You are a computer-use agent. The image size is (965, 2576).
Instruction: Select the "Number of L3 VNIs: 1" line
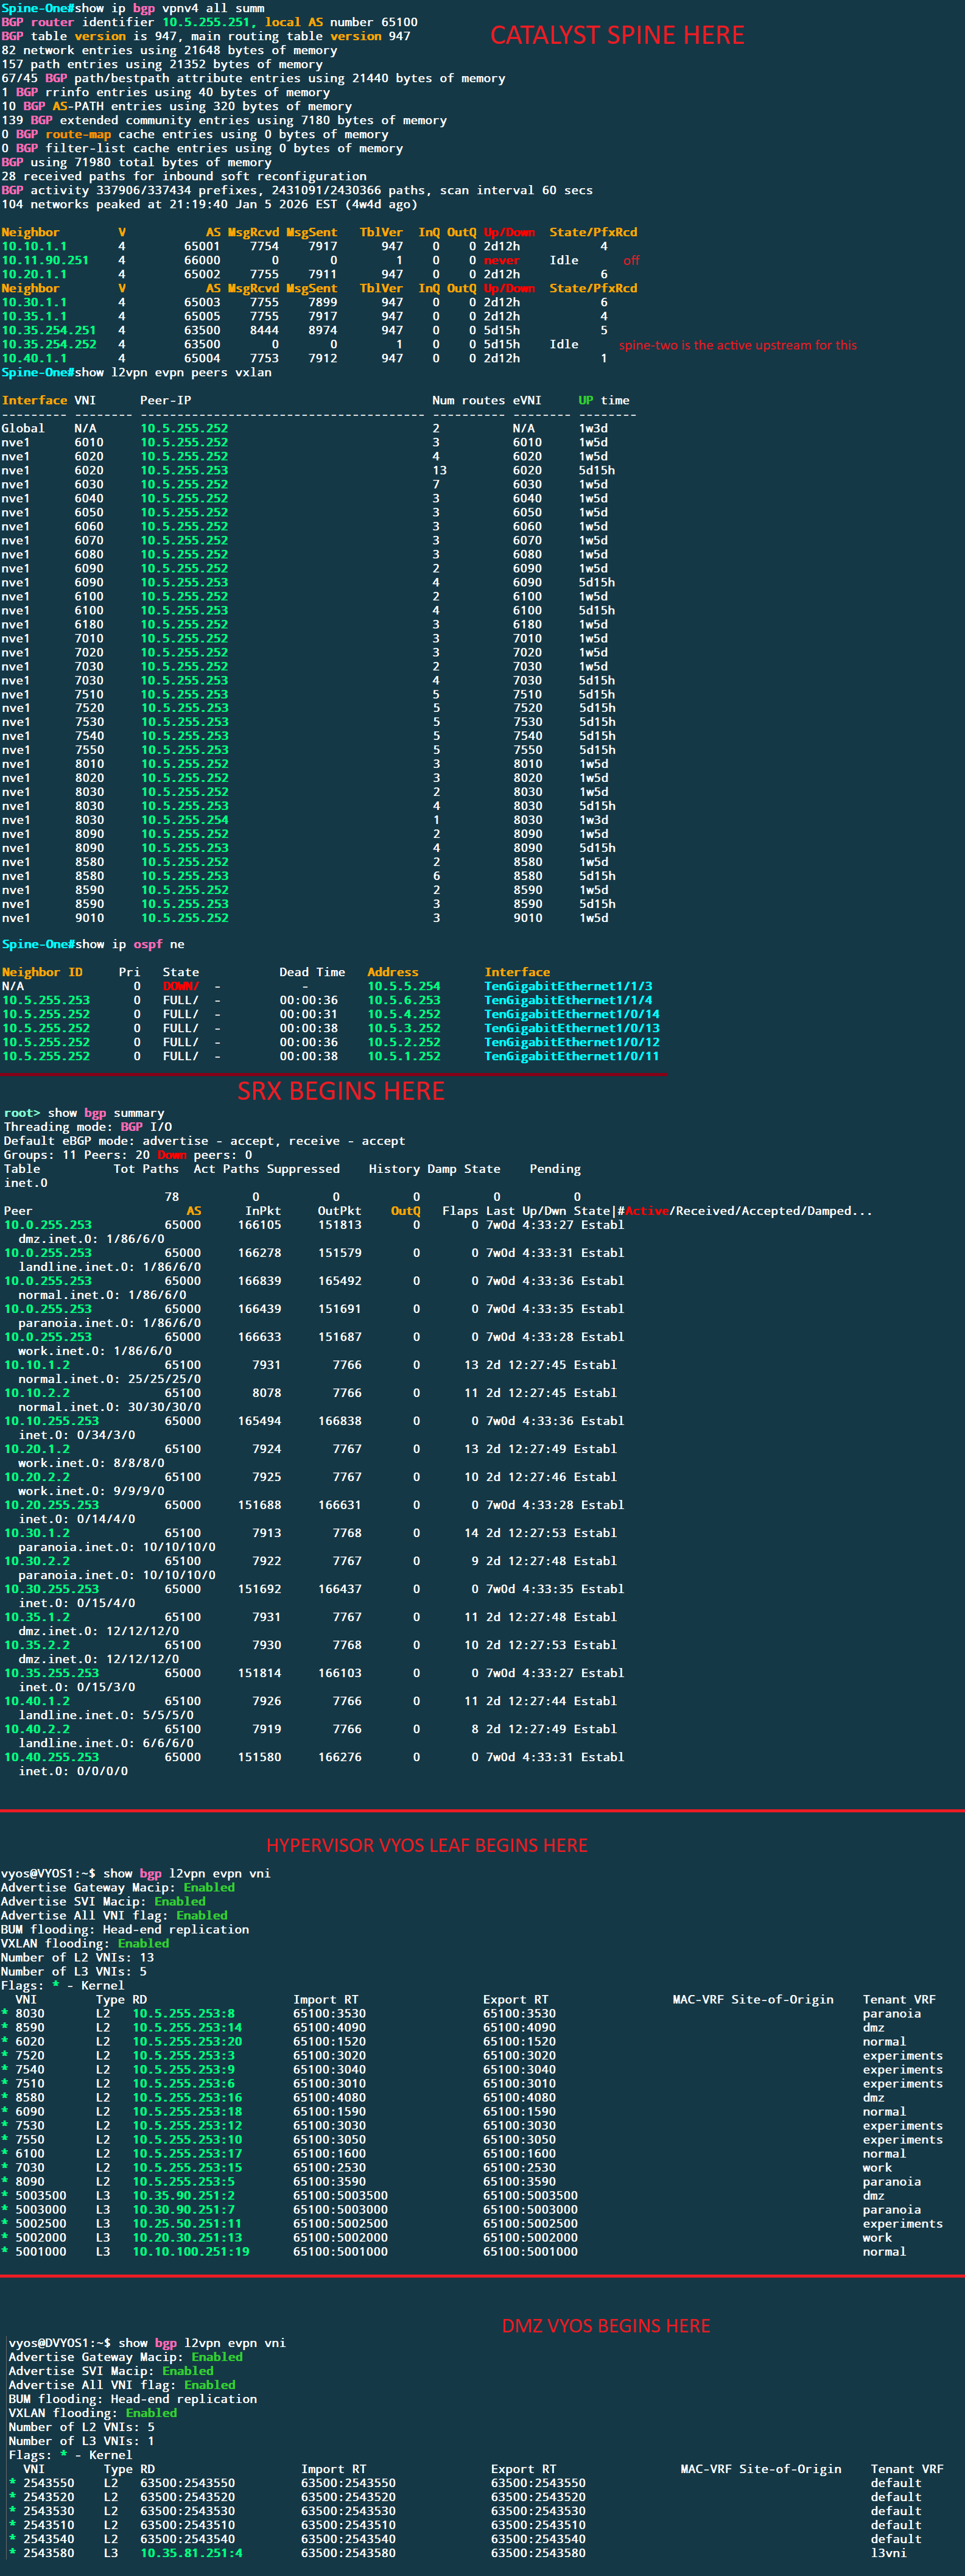pos(81,2441)
